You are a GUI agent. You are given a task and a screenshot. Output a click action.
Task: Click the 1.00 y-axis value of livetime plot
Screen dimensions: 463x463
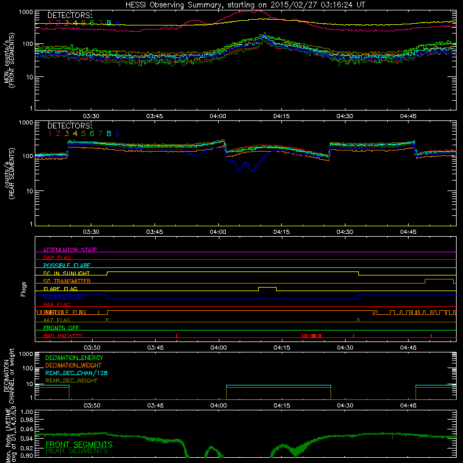click(27, 412)
